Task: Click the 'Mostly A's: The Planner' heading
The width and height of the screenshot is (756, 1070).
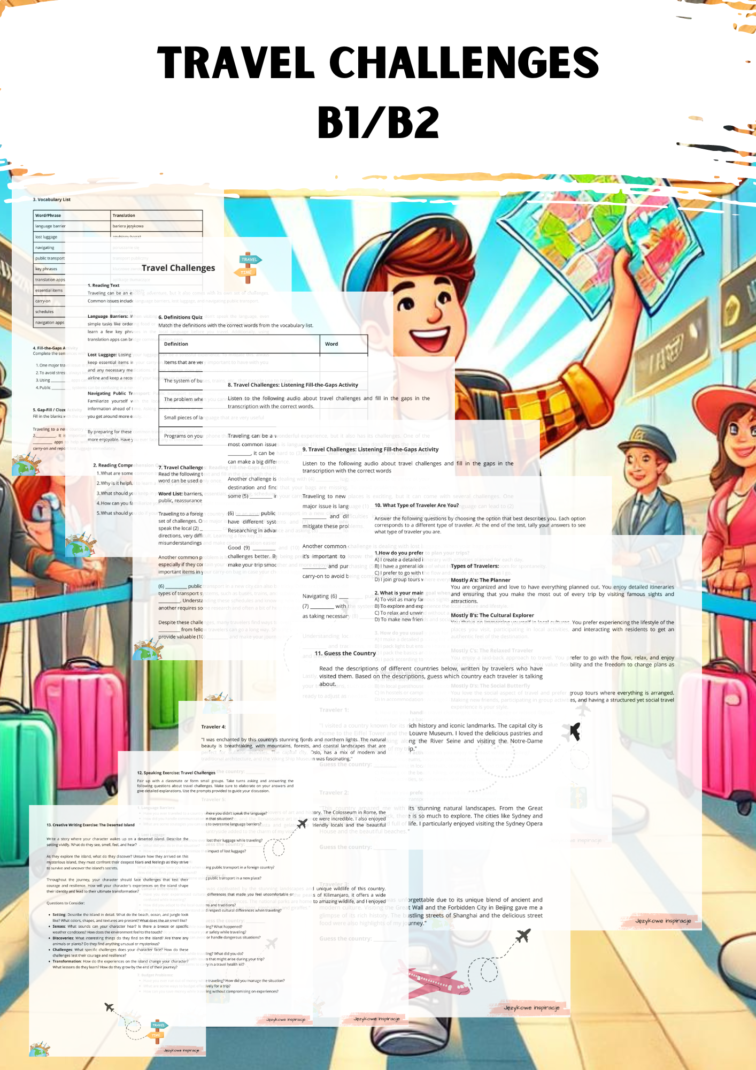Action: point(480,580)
